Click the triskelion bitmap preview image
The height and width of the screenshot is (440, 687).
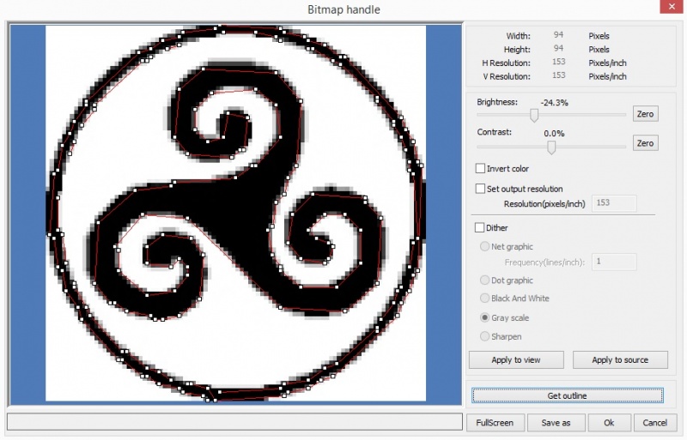235,214
